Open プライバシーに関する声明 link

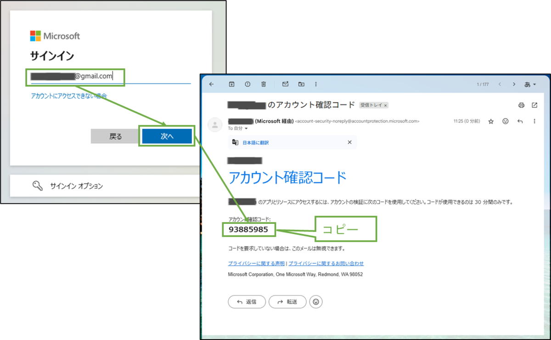[x=256, y=263]
